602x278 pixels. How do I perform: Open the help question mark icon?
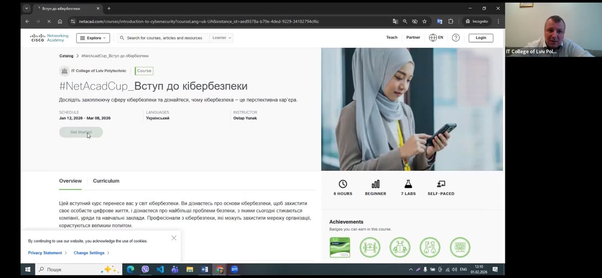coord(455,38)
